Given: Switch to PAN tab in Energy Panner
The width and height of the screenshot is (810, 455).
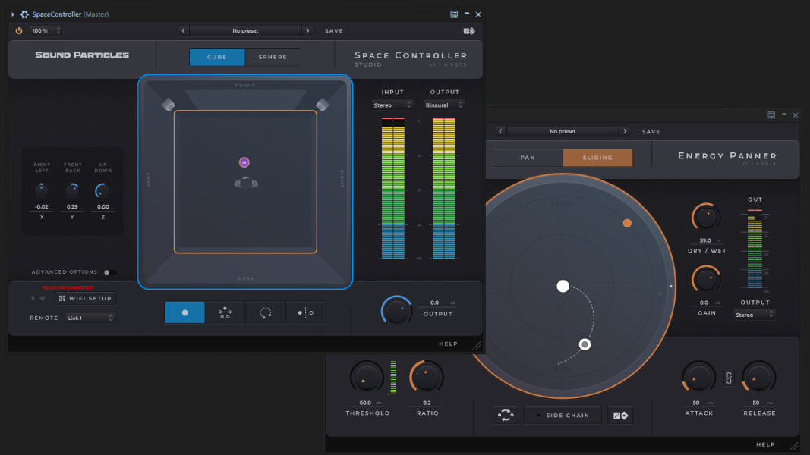Looking at the screenshot, I should 528,158.
